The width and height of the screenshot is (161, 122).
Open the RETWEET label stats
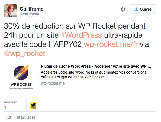[10, 103]
